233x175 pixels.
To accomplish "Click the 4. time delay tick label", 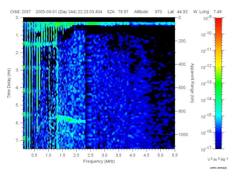I will (x=17, y=88).
